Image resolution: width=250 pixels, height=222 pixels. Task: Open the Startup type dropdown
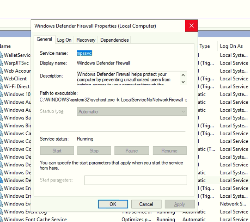coord(132,112)
